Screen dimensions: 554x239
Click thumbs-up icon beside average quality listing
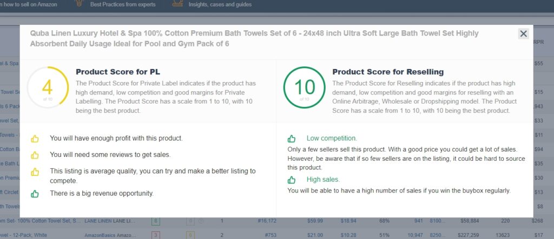coord(35,172)
